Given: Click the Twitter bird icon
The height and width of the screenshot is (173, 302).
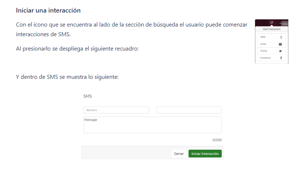Looking at the screenshot, I should point(280,51).
